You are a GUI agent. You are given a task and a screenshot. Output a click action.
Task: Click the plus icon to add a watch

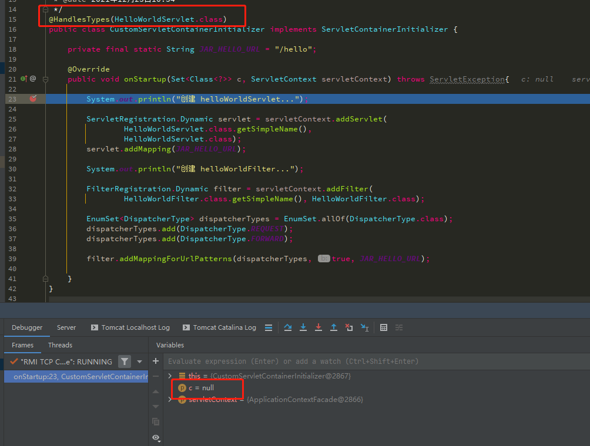point(156,361)
